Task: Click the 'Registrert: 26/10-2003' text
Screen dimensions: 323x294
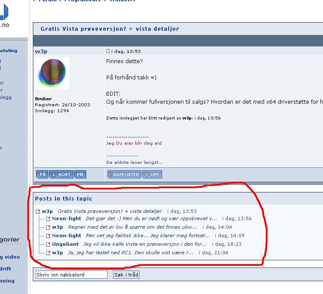Action: coord(62,105)
